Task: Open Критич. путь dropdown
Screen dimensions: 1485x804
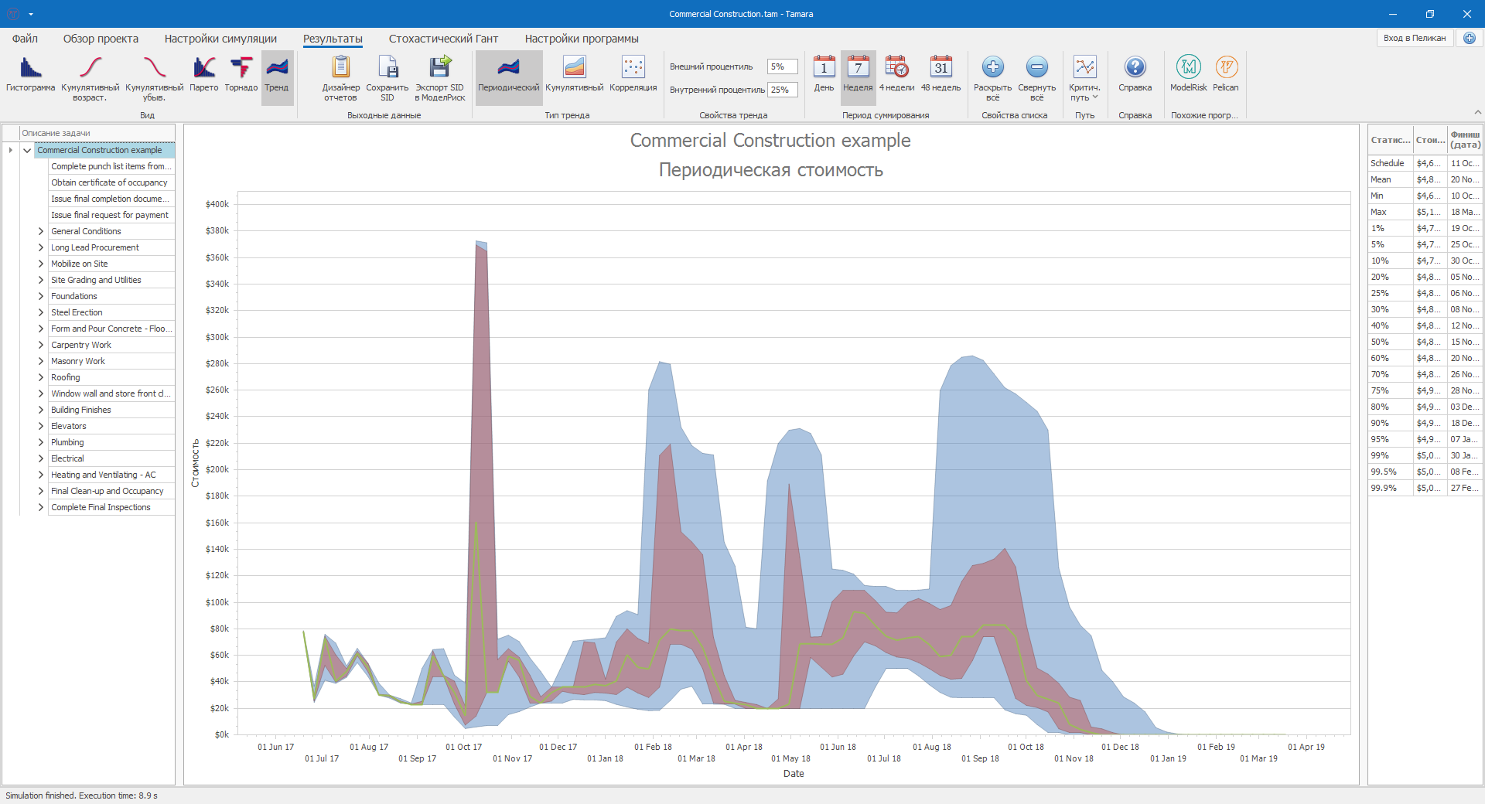Action: [x=1084, y=78]
